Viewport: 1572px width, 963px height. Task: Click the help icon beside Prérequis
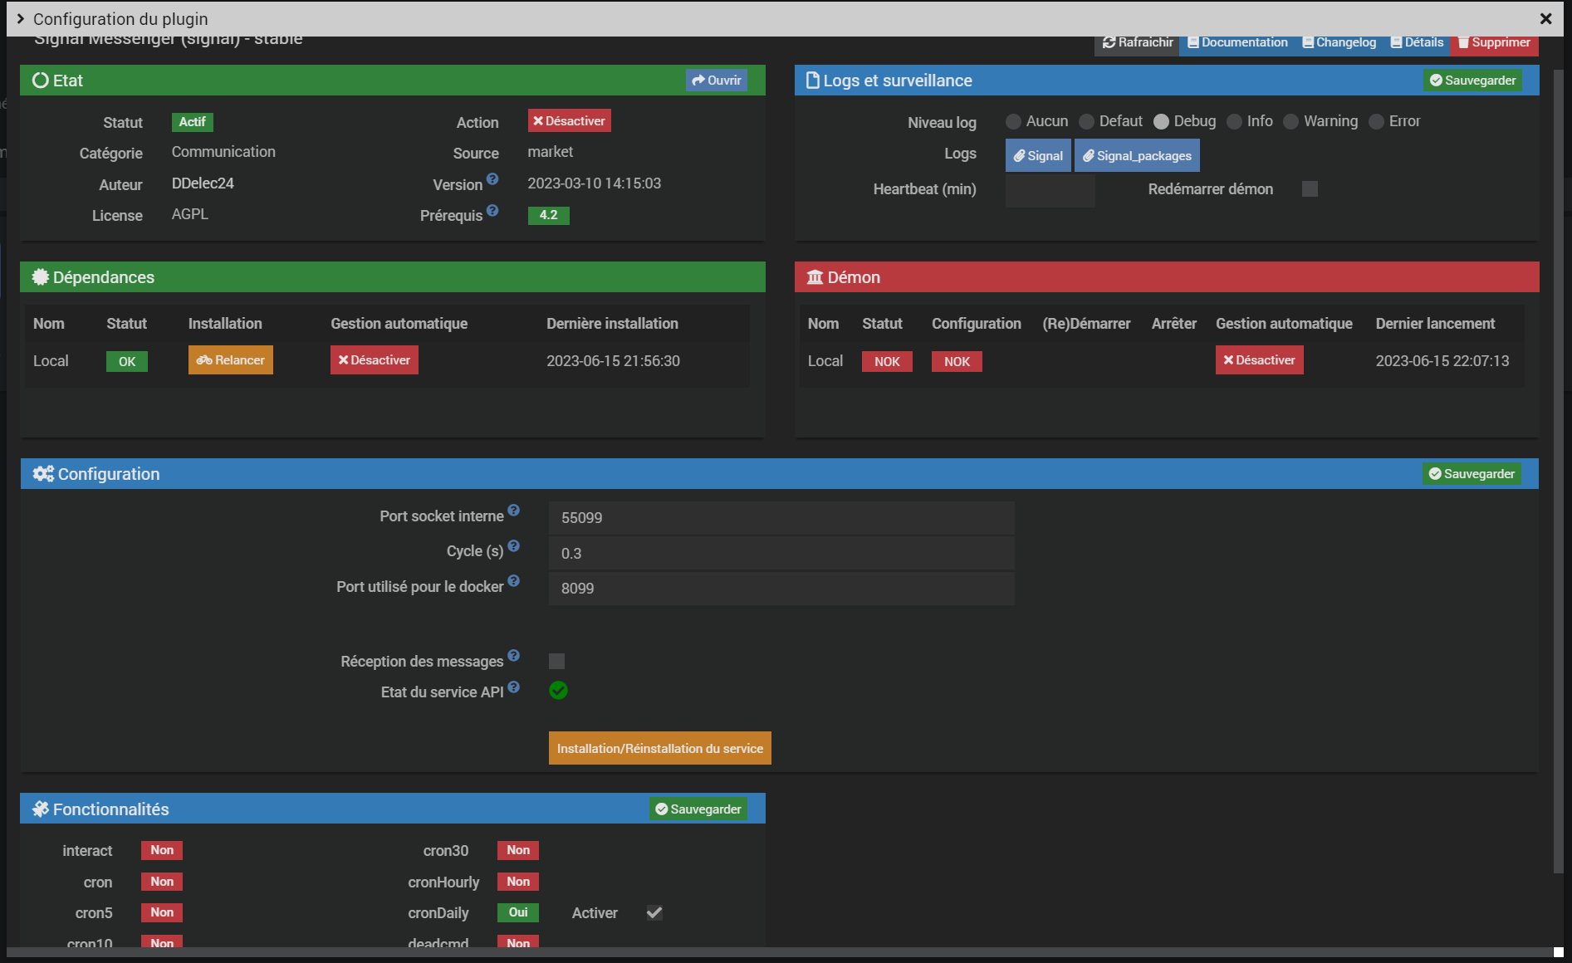[492, 211]
